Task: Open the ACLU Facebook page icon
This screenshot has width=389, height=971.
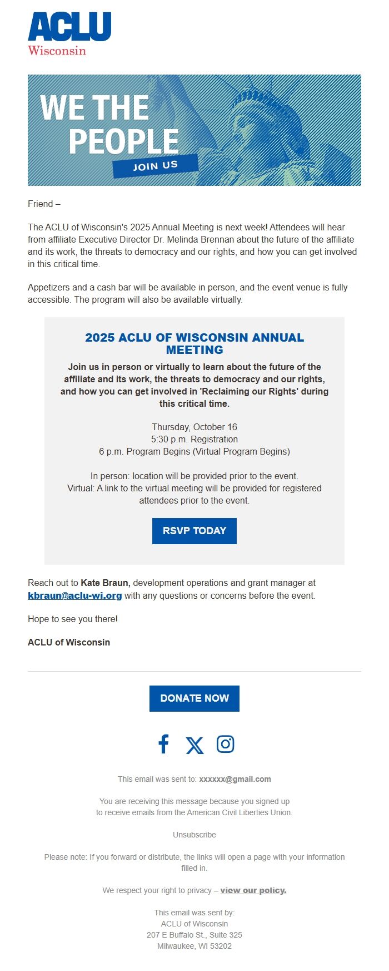Action: [x=163, y=744]
